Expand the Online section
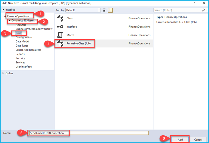 (4, 73)
